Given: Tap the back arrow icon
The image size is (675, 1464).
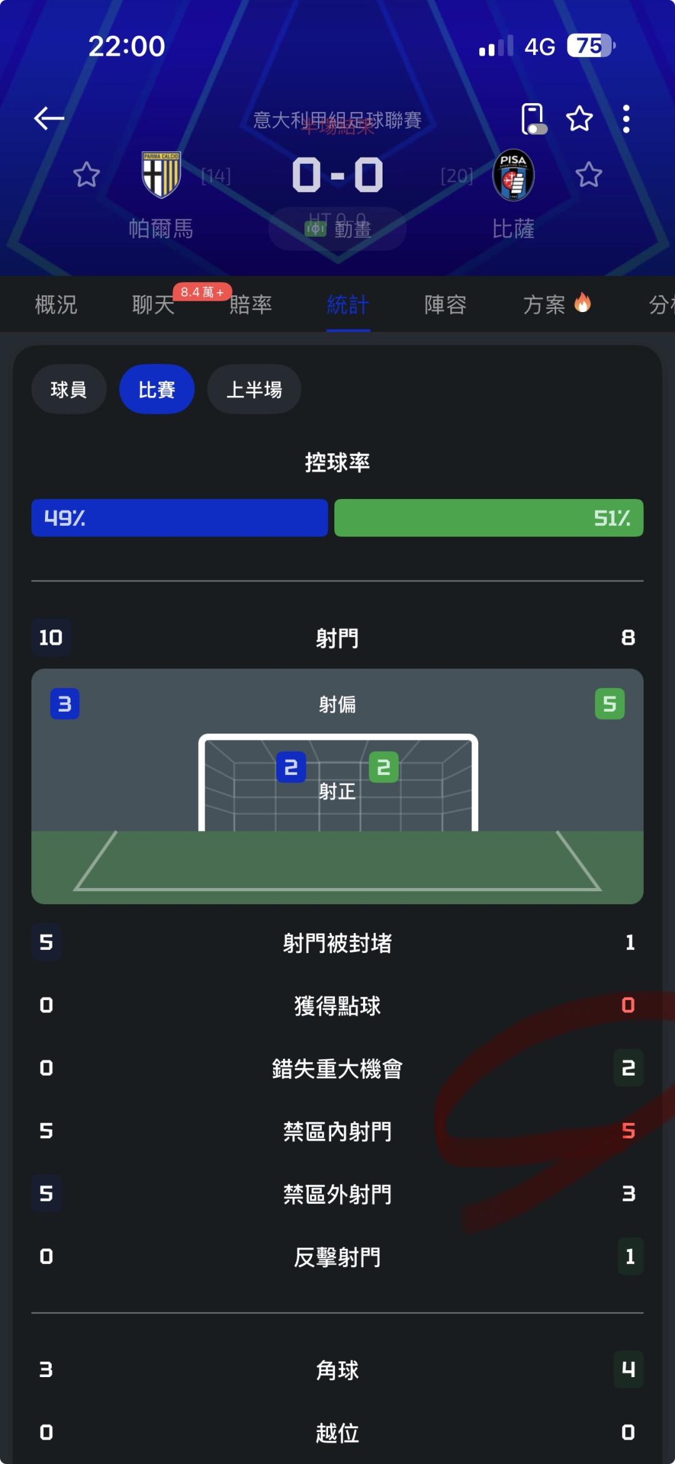Looking at the screenshot, I should 49,118.
